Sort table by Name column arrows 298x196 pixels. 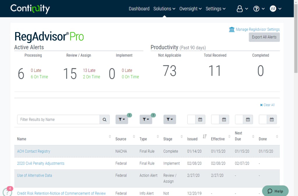[x=110, y=137]
